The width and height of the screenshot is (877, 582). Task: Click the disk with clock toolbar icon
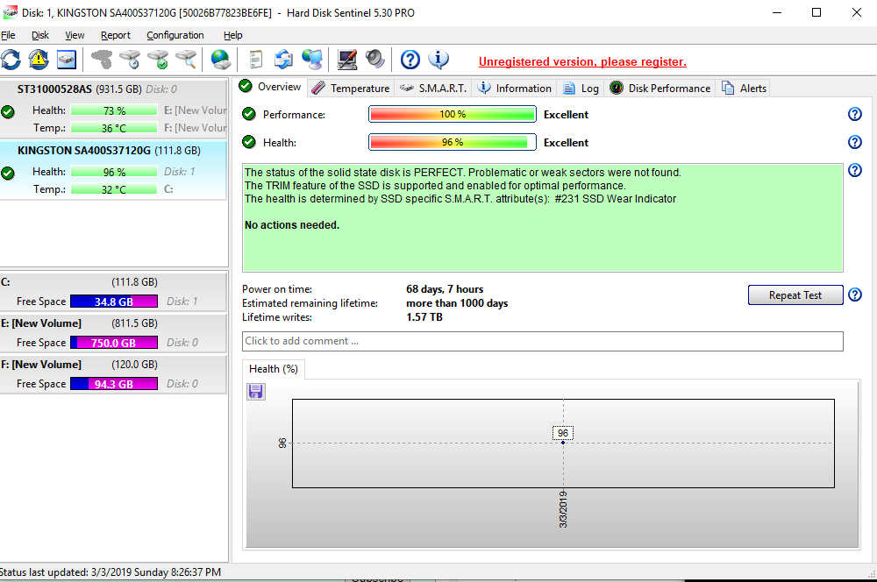pos(130,60)
